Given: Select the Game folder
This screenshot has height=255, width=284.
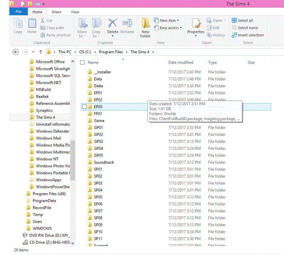Looking at the screenshot, I should [99, 121].
